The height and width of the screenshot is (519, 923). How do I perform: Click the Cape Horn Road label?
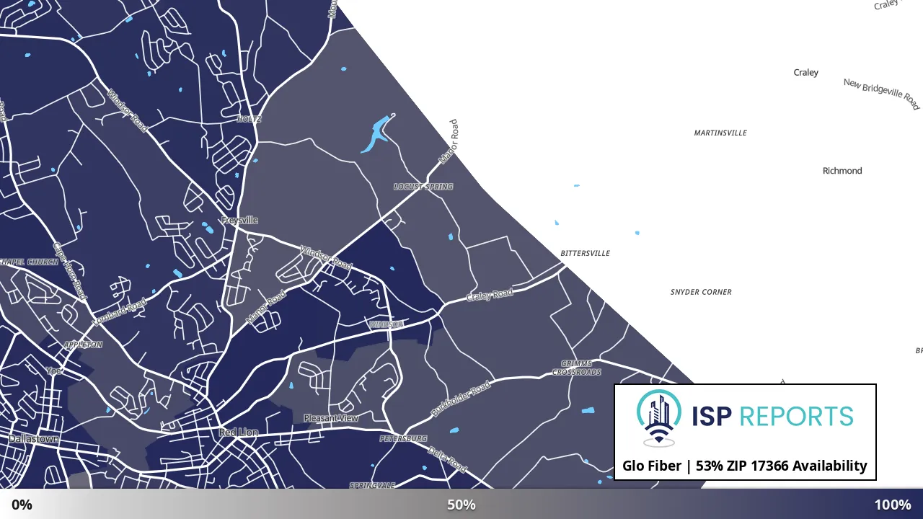click(70, 271)
